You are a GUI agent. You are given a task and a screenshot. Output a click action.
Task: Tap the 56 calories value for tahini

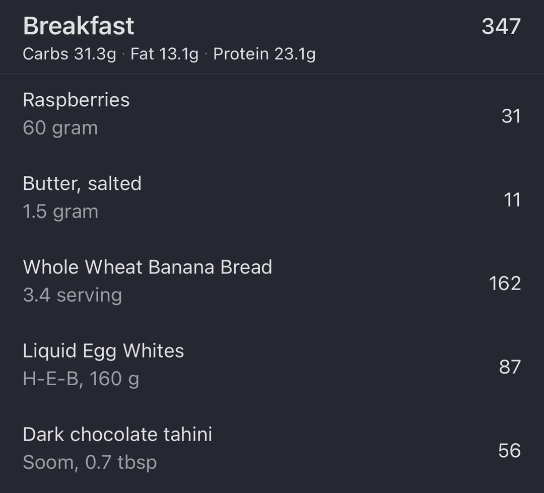510,450
